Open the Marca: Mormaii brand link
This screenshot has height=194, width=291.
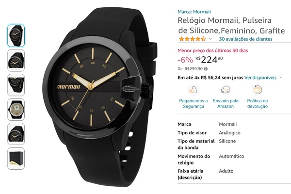click(194, 12)
